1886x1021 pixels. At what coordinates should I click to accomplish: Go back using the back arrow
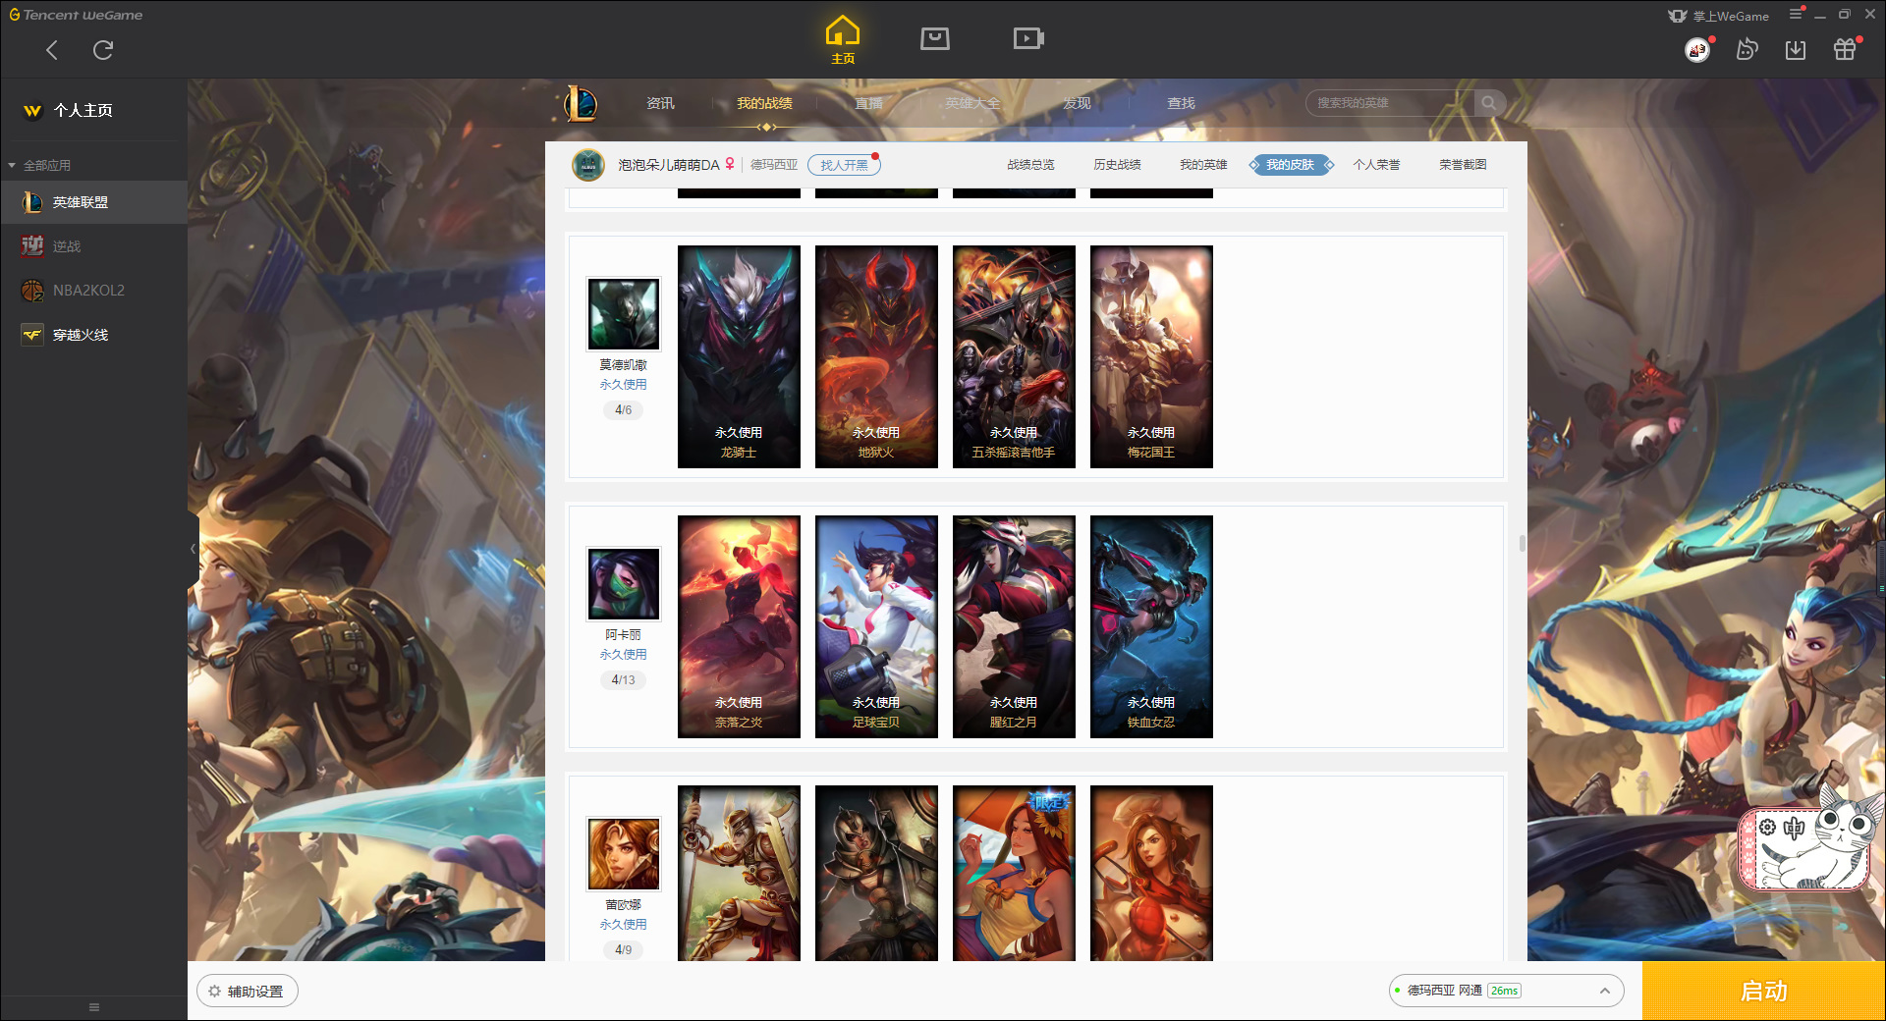coord(52,50)
